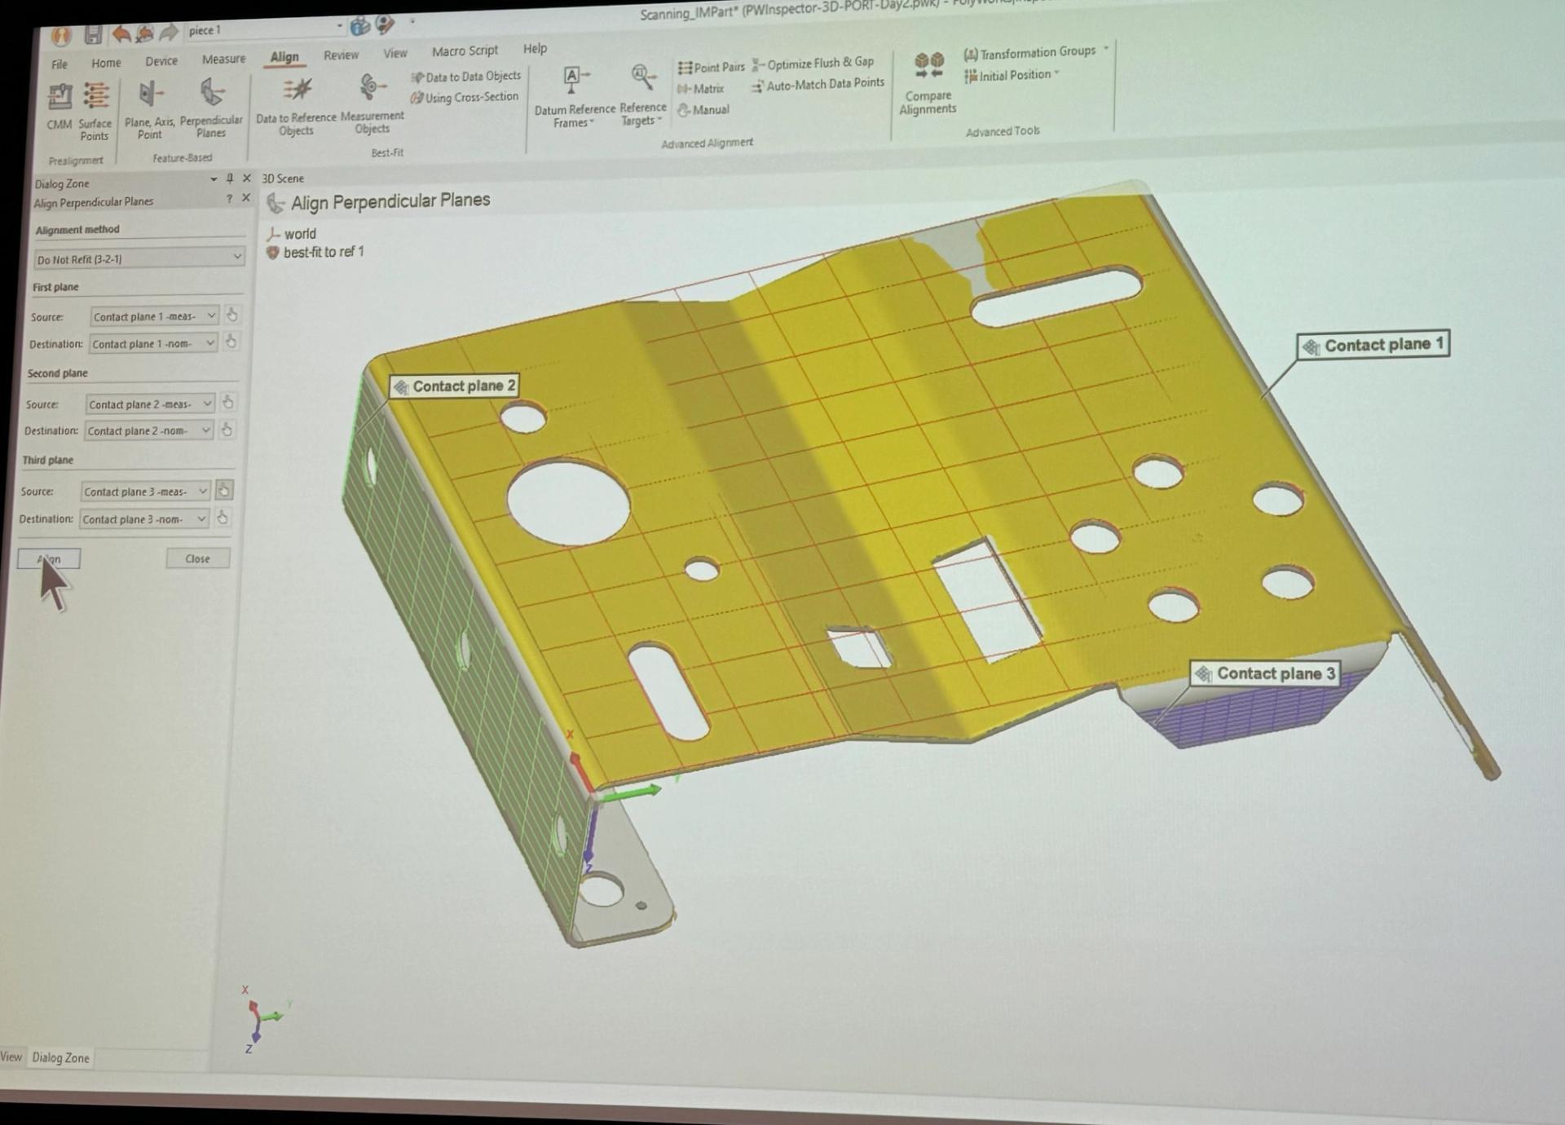Click the Contact plane 3 annotation label

tap(1264, 673)
